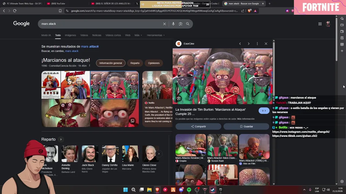Switch to the Imágenes tab
The image size is (346, 194).
pos(70,35)
